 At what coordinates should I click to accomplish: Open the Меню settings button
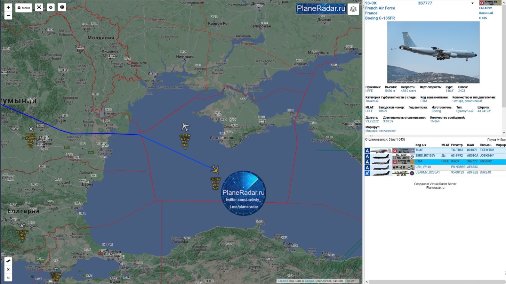click(x=24, y=8)
